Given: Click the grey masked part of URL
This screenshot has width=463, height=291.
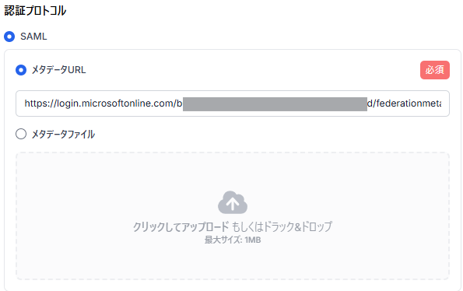Looking at the screenshot, I should click(x=275, y=104).
